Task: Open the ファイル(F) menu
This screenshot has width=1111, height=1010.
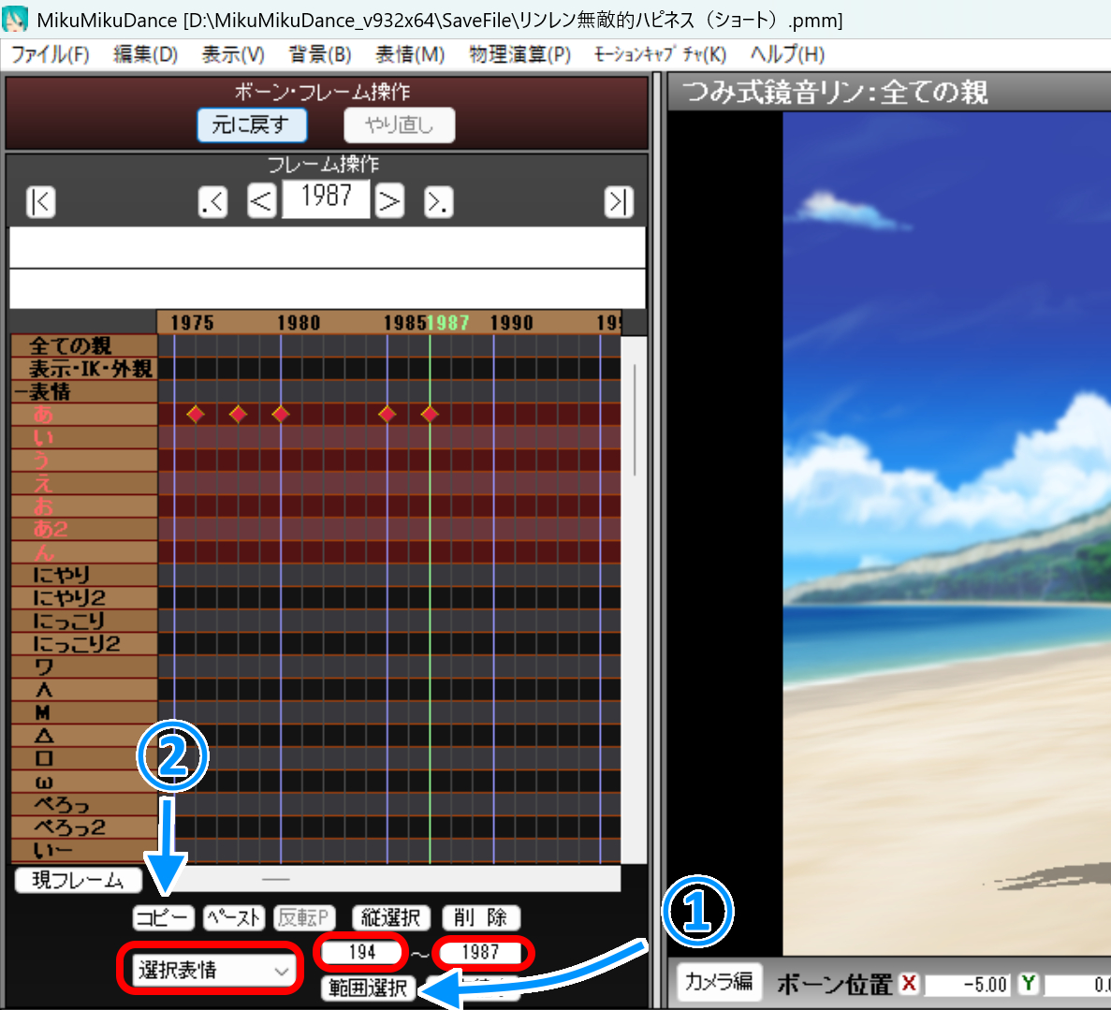Action: click(51, 54)
